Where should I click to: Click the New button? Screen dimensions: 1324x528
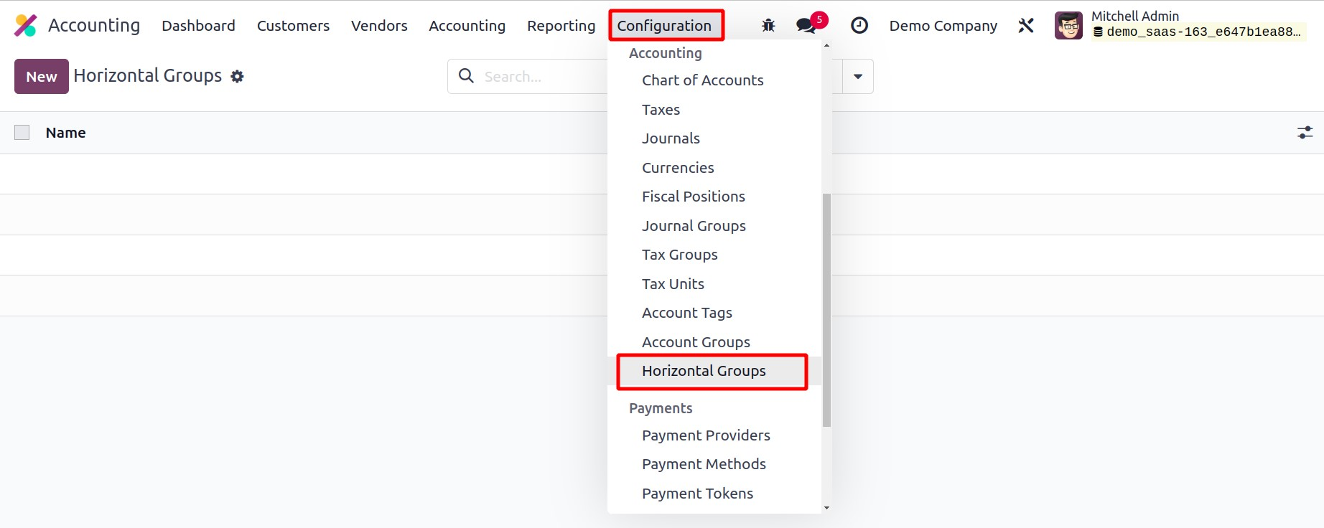(x=42, y=77)
